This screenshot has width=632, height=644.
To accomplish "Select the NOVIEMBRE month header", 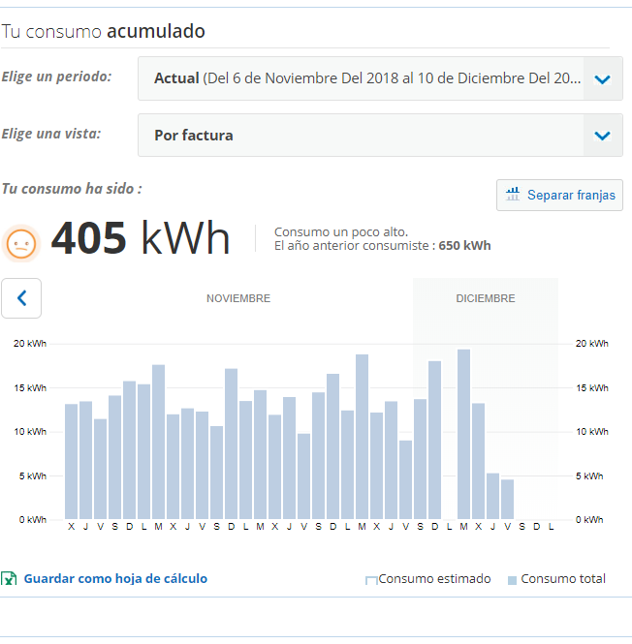I will tap(237, 298).
